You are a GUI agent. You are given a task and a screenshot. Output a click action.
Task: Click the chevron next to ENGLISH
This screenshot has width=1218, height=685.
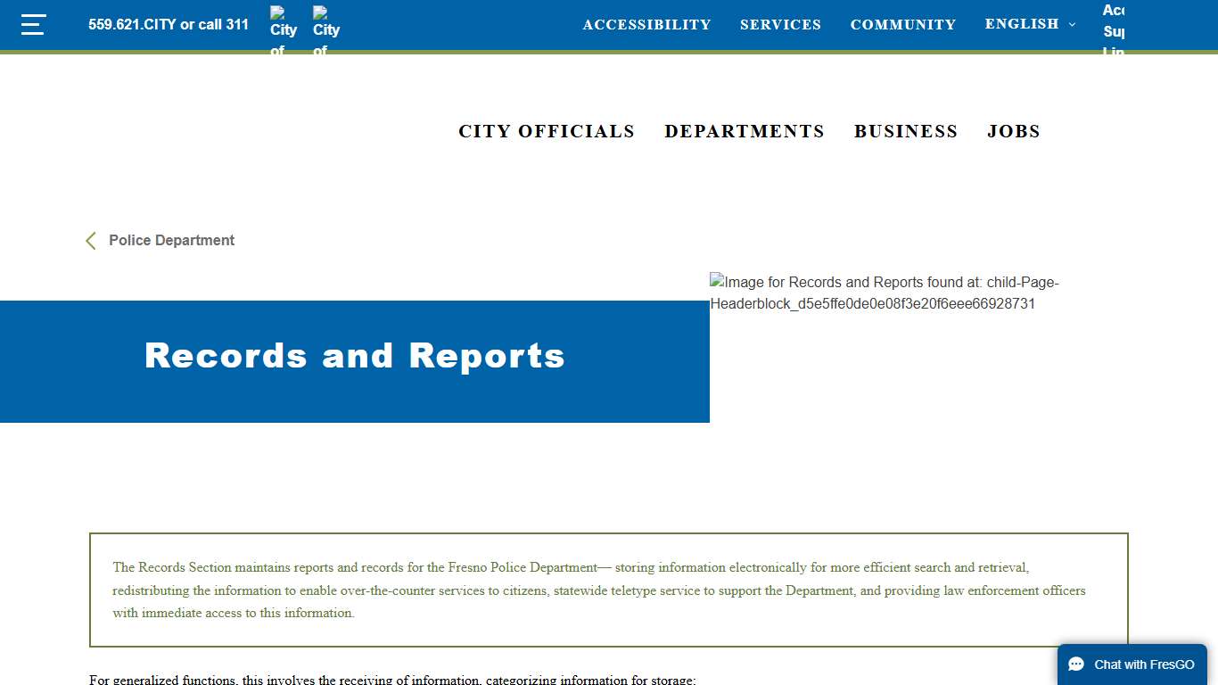click(x=1072, y=24)
